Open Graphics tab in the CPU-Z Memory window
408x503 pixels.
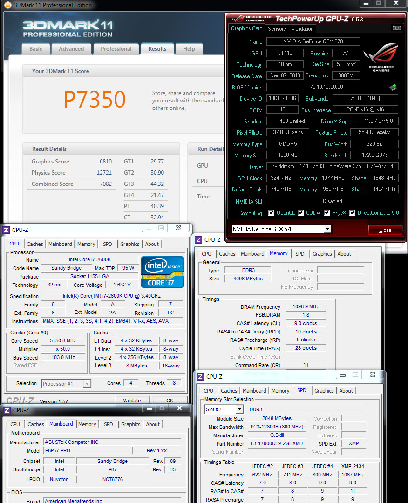(322, 254)
